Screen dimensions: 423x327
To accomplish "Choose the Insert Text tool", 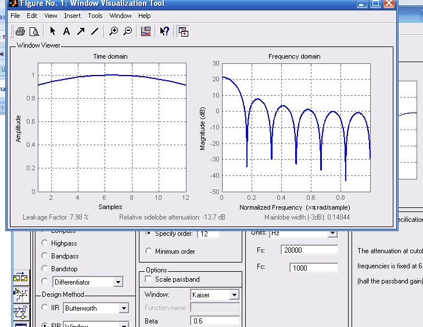I will pyautogui.click(x=67, y=31).
